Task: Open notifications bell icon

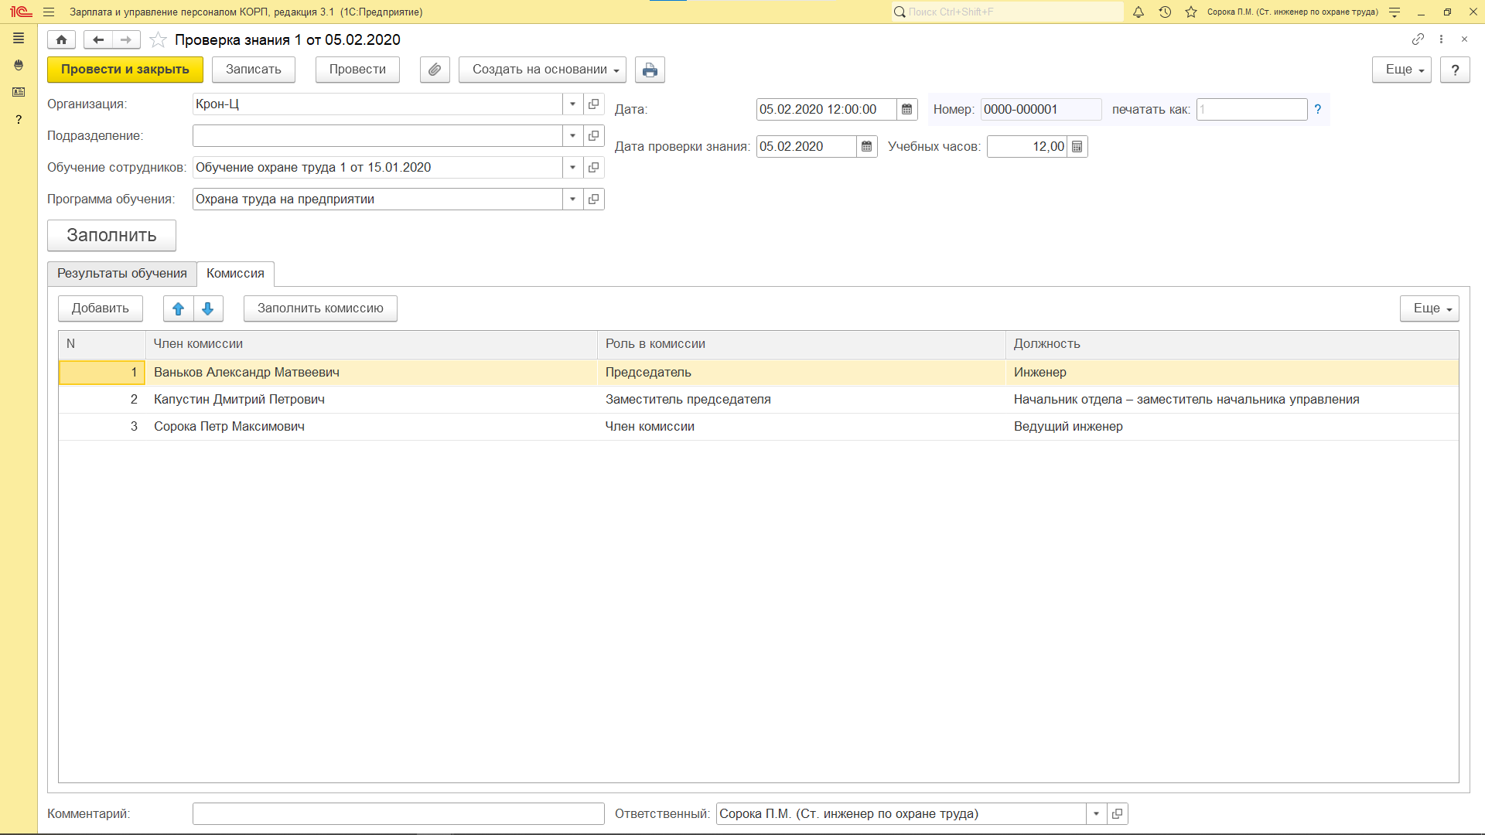Action: coord(1138,12)
